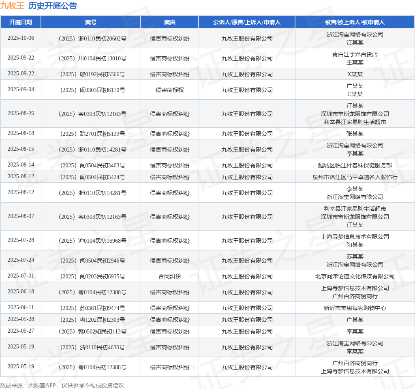This screenshot has height=389, width=415.
Task: Click the "案号" column header
Action: point(91,22)
